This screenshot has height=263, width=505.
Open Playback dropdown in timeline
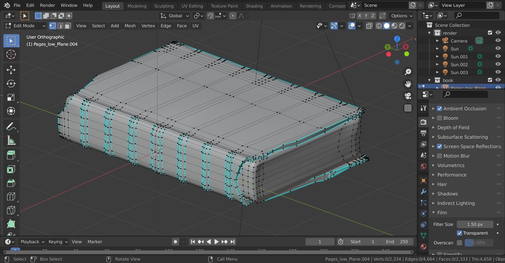pyautogui.click(x=32, y=242)
